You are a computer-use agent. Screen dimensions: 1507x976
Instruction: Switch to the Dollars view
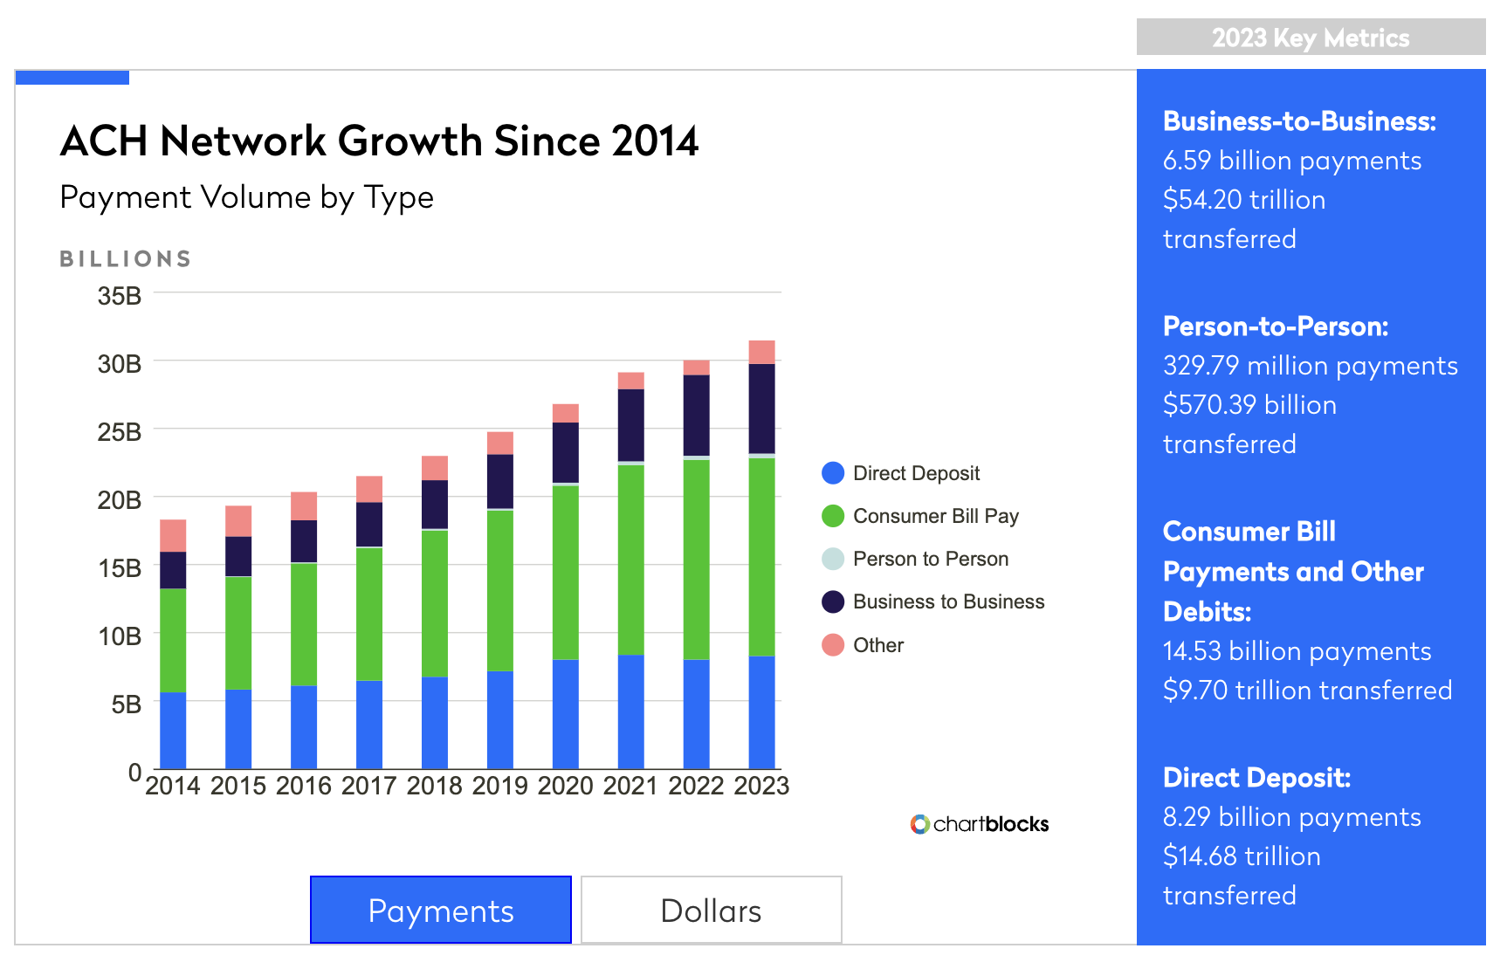click(711, 910)
